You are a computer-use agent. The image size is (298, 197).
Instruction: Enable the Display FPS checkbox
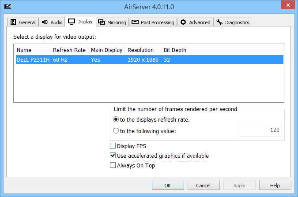(113, 146)
